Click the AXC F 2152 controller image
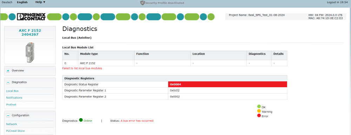This screenshot has width=351, height=135. (x=30, y=52)
